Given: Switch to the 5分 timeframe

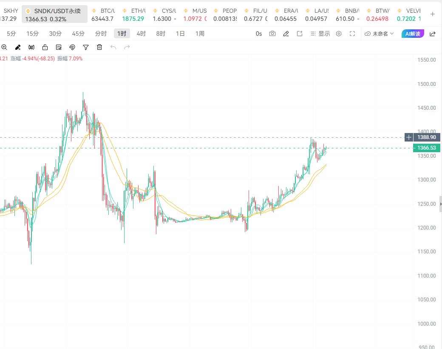Looking at the screenshot, I should click(11, 34).
